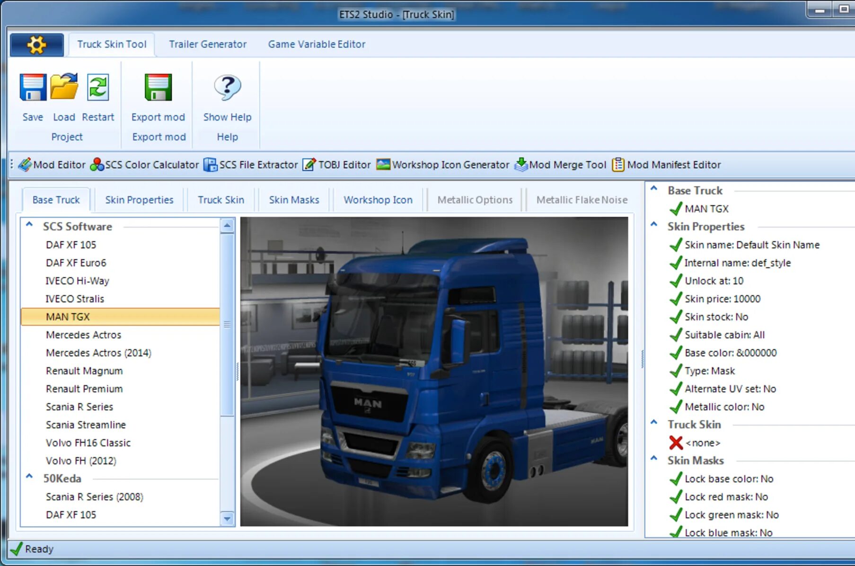The width and height of the screenshot is (855, 566).
Task: Click the Save project floppy icon
Action: click(x=33, y=88)
